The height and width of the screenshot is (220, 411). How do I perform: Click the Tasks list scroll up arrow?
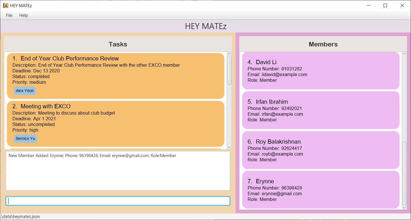point(229,54)
